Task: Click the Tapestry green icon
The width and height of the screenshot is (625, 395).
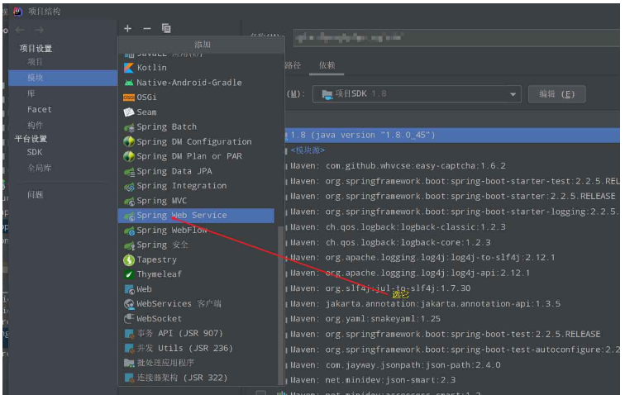Action: click(129, 260)
